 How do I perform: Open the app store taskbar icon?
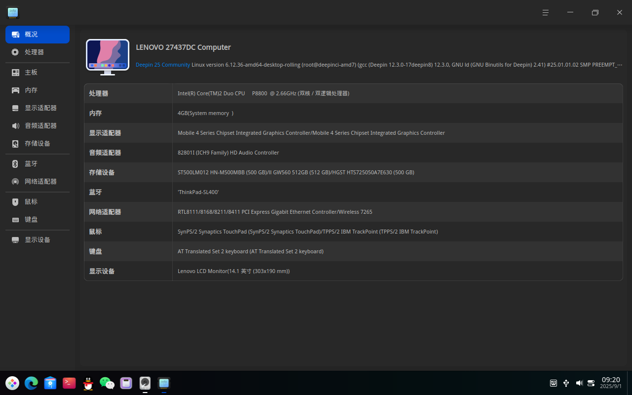[50, 383]
